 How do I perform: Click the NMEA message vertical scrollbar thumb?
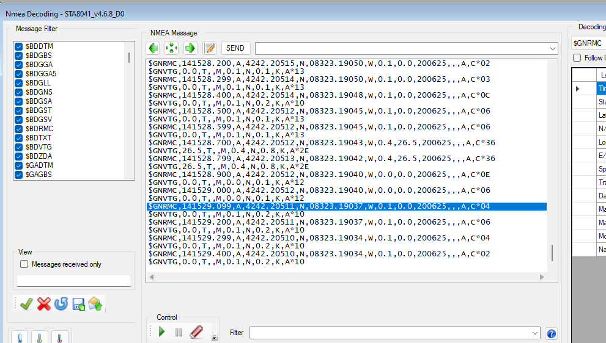point(552,253)
